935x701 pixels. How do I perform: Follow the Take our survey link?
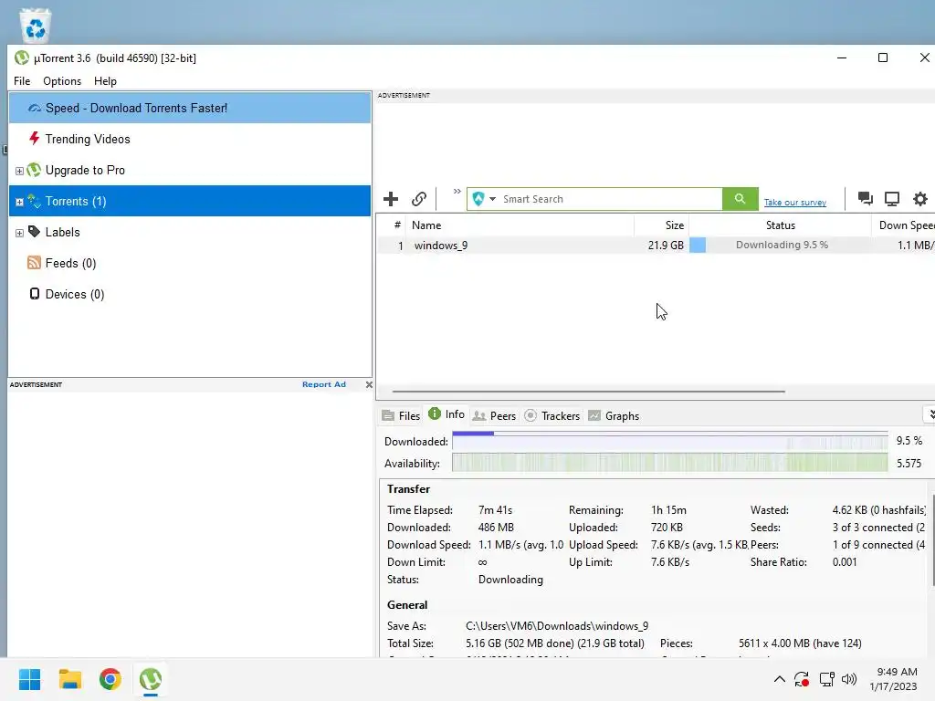tap(795, 203)
